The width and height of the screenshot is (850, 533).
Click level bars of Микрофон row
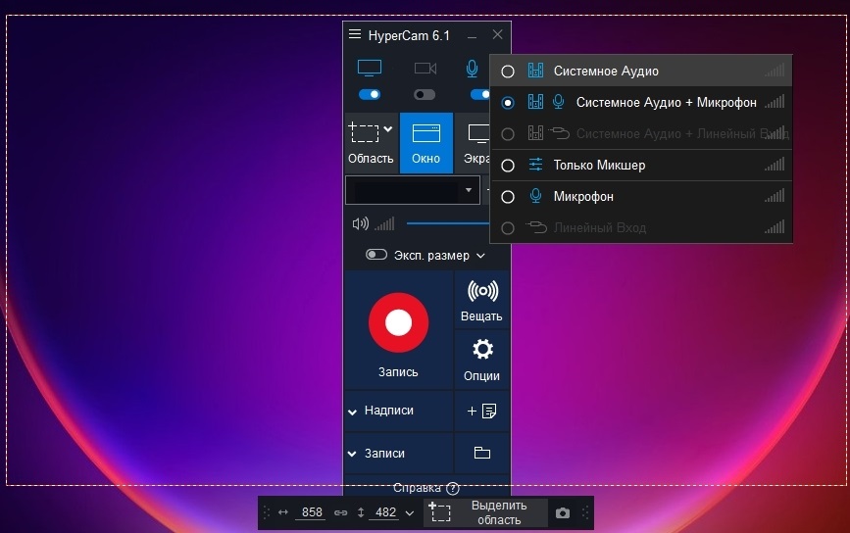[775, 196]
